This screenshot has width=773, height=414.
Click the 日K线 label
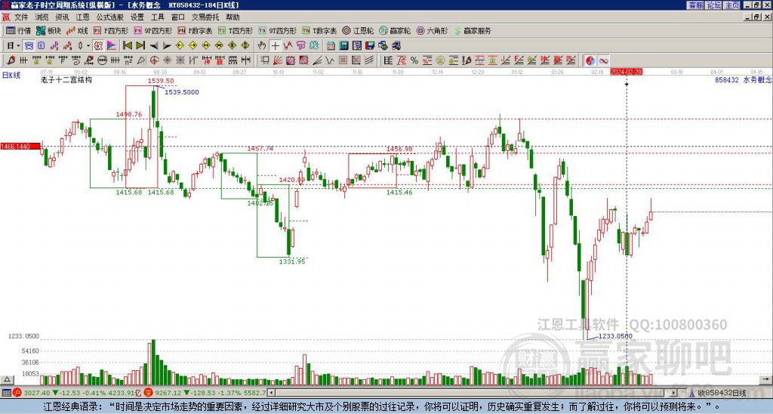(x=11, y=76)
